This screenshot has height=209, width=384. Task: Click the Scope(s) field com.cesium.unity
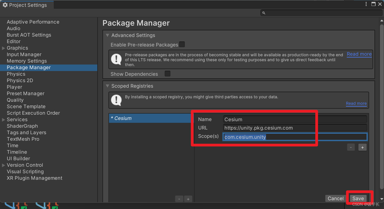[x=295, y=137]
